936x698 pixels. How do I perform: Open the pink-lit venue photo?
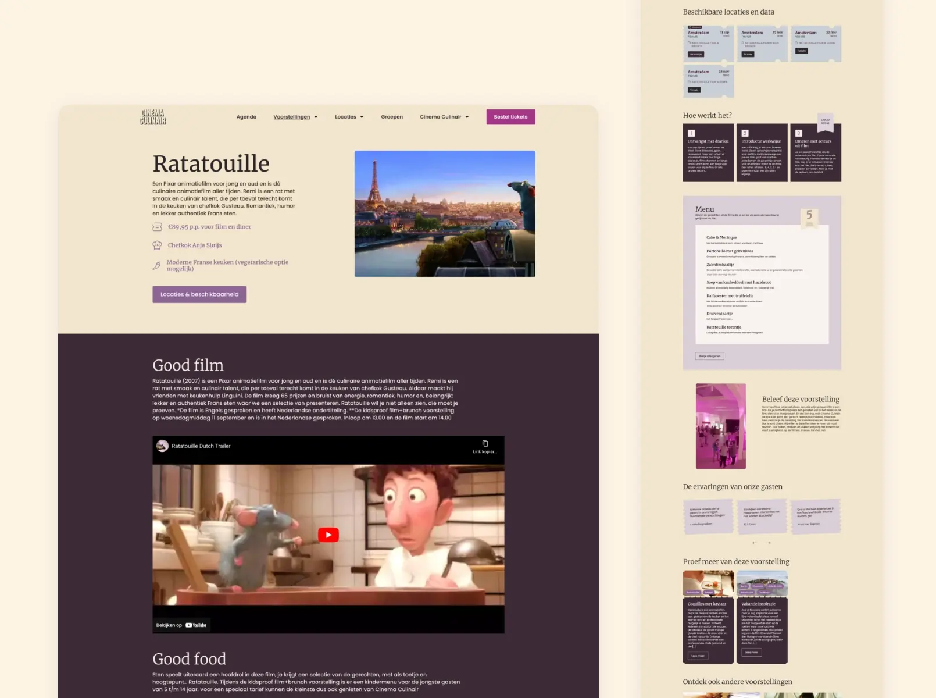coord(721,426)
